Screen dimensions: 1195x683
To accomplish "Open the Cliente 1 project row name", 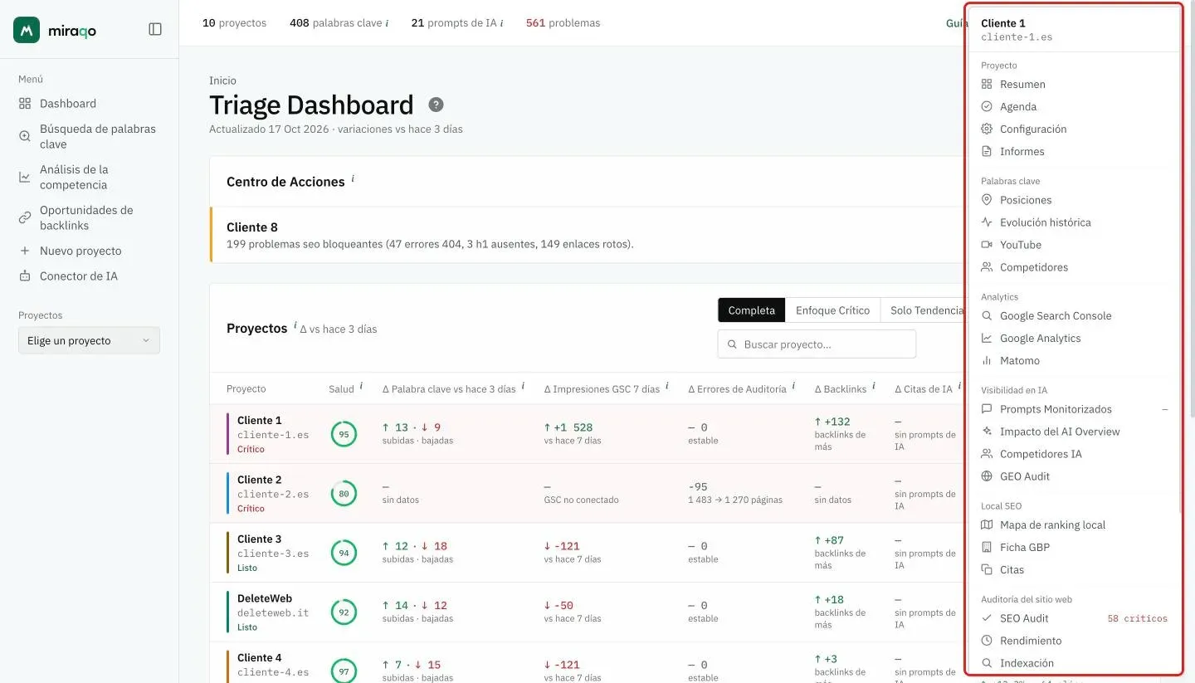I will pos(259,421).
